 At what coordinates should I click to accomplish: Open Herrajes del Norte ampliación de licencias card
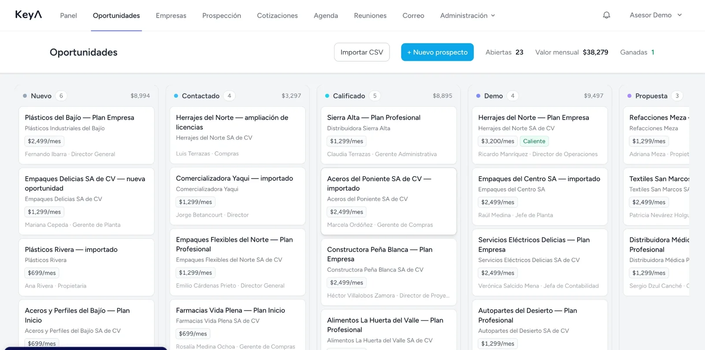click(237, 135)
